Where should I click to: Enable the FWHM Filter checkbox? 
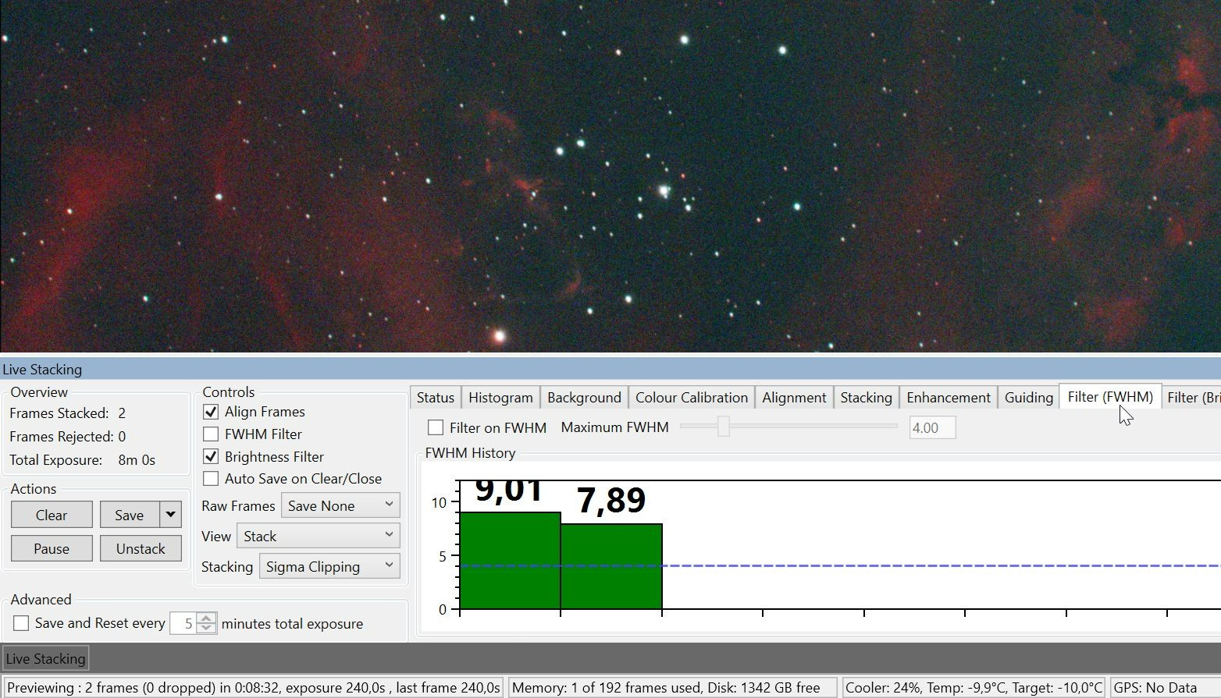(211, 434)
